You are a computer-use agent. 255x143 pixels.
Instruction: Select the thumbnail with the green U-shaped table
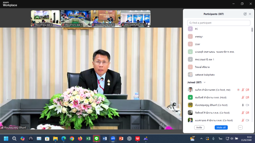76,19
